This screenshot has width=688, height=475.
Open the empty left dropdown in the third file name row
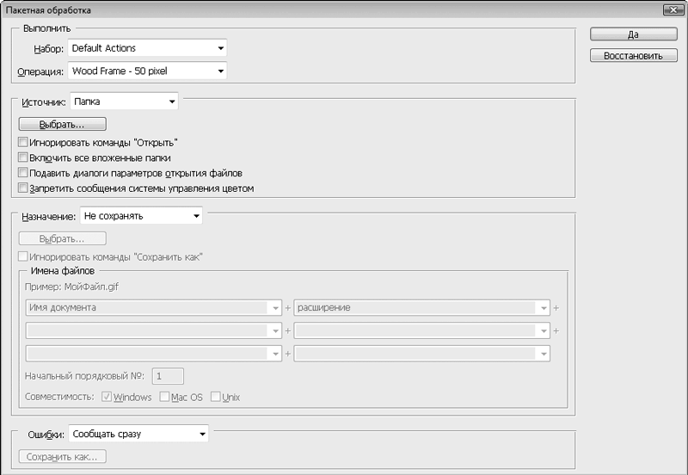coord(154,353)
